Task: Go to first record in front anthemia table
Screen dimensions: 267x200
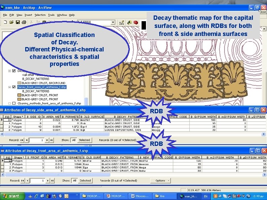Action: pyautogui.click(x=23, y=181)
